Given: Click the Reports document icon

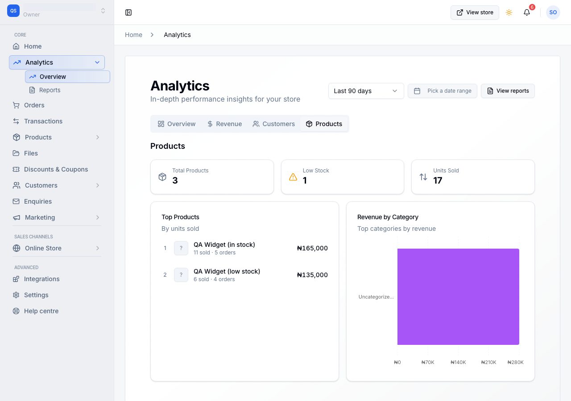Looking at the screenshot, I should click(32, 90).
